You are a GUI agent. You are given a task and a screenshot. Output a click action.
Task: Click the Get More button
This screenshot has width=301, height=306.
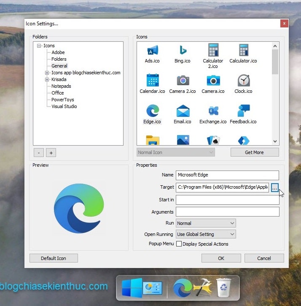pyautogui.click(x=255, y=152)
